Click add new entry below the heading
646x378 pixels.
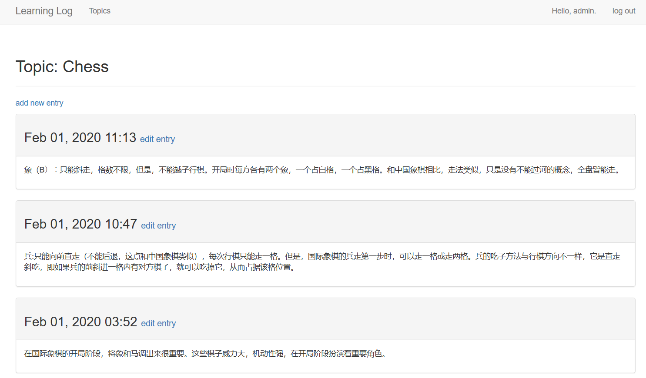coord(39,103)
